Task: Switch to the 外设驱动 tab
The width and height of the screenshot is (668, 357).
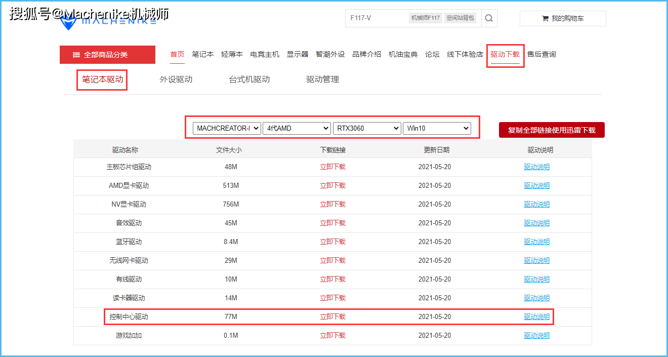Action: 176,80
